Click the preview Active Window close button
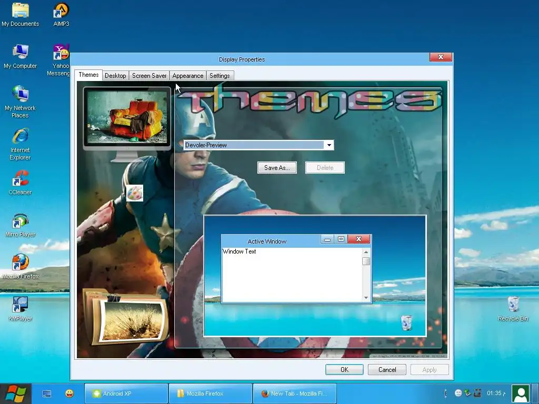 [359, 239]
